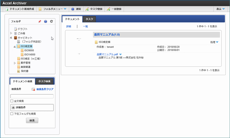Check the 下位フォルダも検索 option
230x138 pixels.
click(x=12, y=114)
